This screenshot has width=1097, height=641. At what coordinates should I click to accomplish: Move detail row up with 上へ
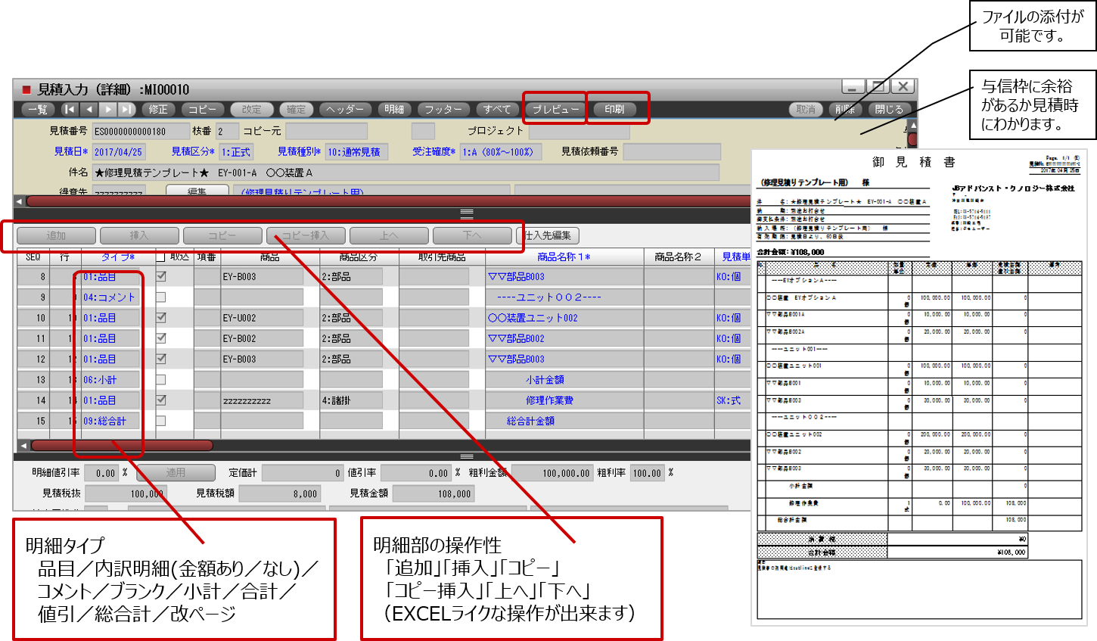click(x=389, y=236)
